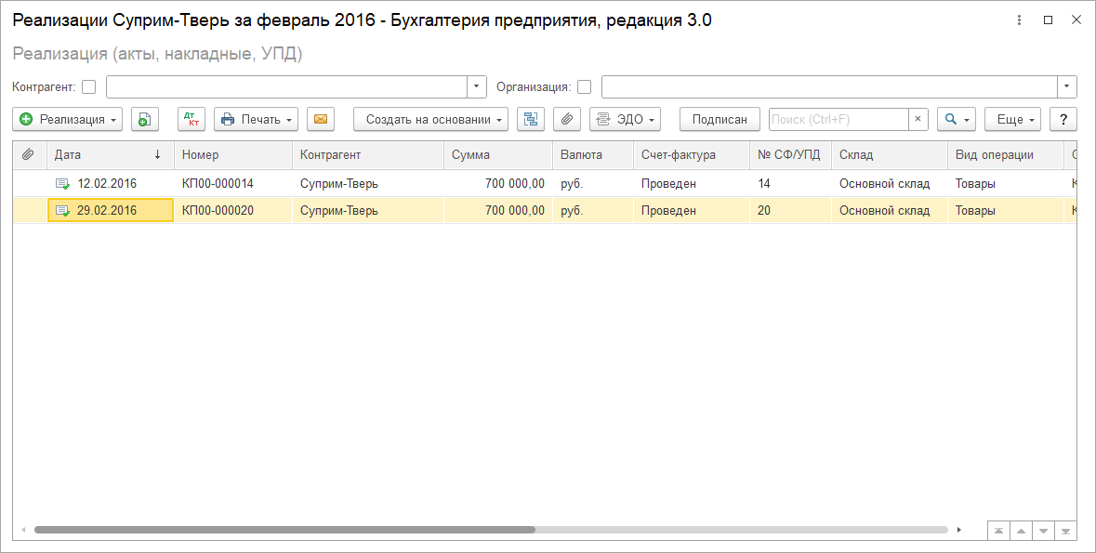Click the Вид операции column header
This screenshot has width=1096, height=553.
(x=1005, y=154)
